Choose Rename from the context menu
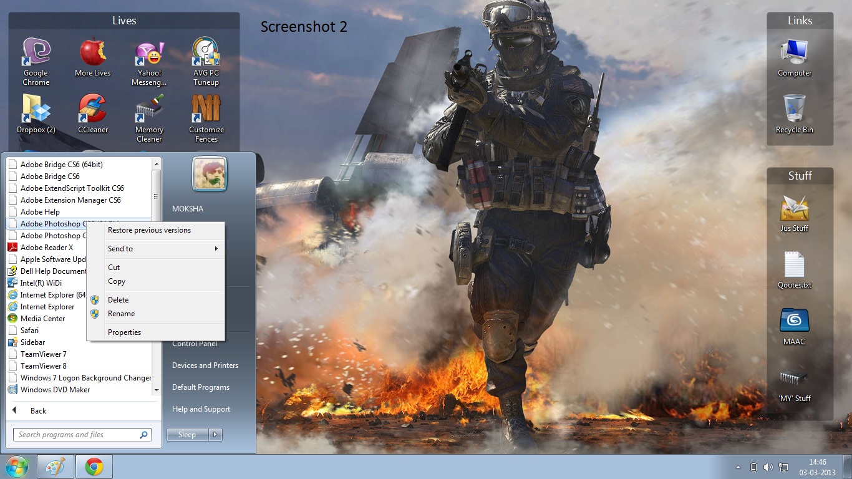The width and height of the screenshot is (852, 479). click(x=121, y=314)
